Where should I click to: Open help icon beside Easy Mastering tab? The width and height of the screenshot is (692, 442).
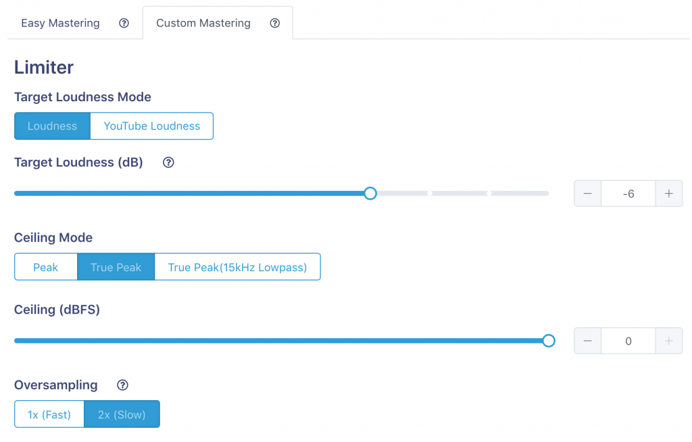[124, 24]
